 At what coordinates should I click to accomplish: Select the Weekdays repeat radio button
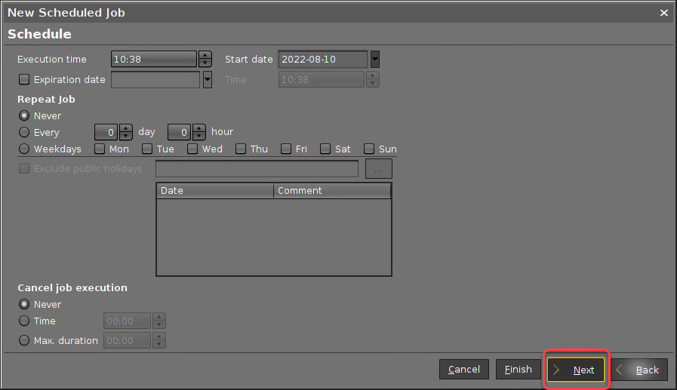point(24,149)
